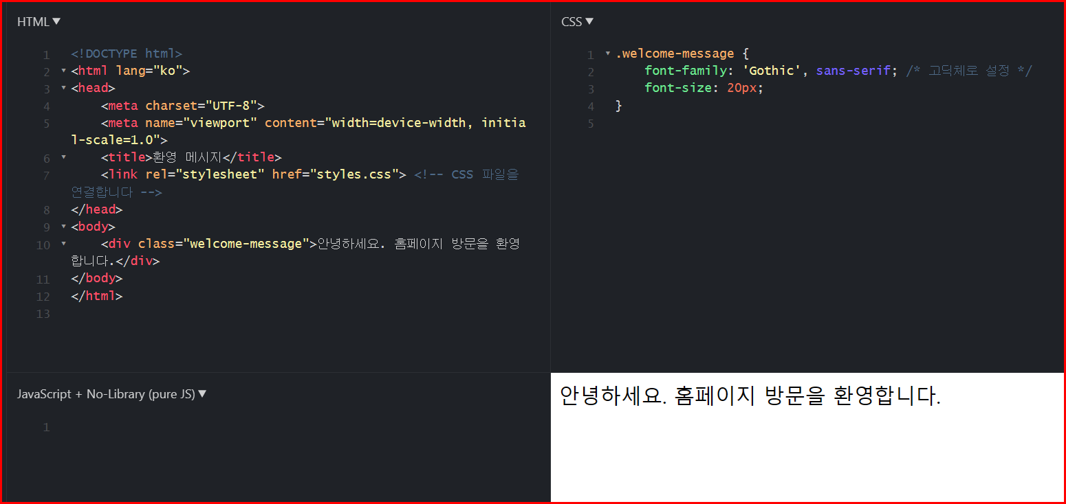
Task: Collapse the head tag fold arrow on line 3
Action: (63, 88)
